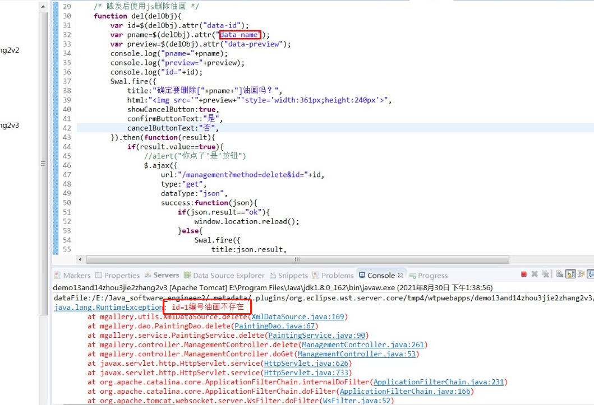Click line number 42 in the gutter

[67, 128]
